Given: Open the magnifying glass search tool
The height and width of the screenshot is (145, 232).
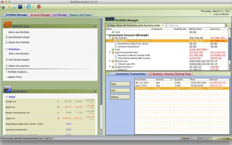Looking at the screenshot, I should coord(15,7).
